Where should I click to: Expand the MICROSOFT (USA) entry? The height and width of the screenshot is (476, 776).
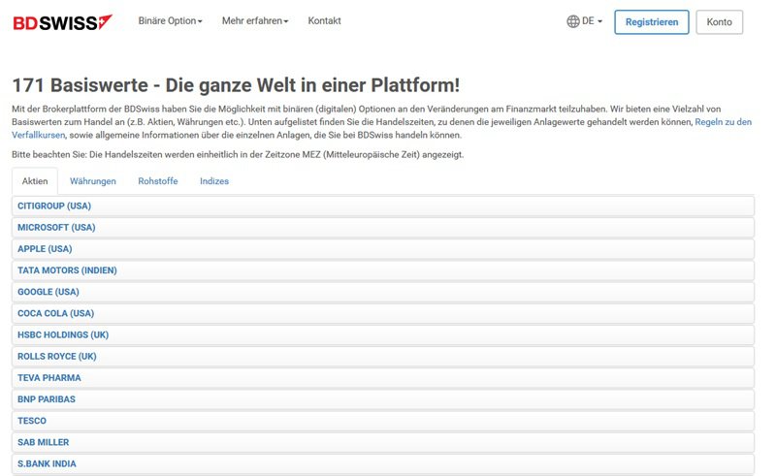383,227
